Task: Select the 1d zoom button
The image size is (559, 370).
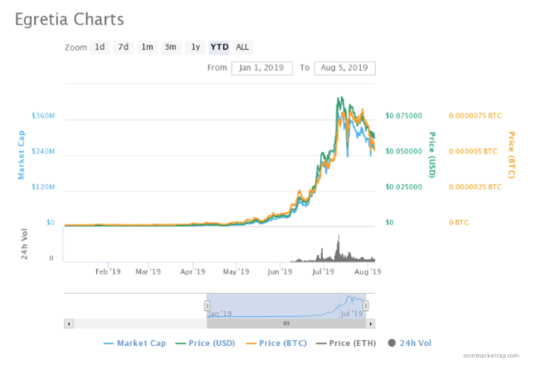Action: (x=100, y=47)
